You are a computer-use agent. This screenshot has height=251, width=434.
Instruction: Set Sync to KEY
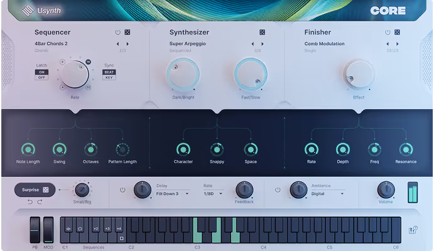pos(109,77)
